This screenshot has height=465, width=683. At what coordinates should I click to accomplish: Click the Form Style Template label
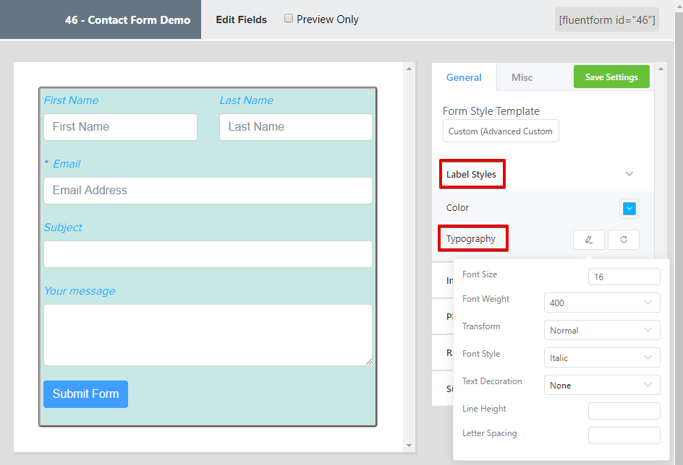pos(491,111)
